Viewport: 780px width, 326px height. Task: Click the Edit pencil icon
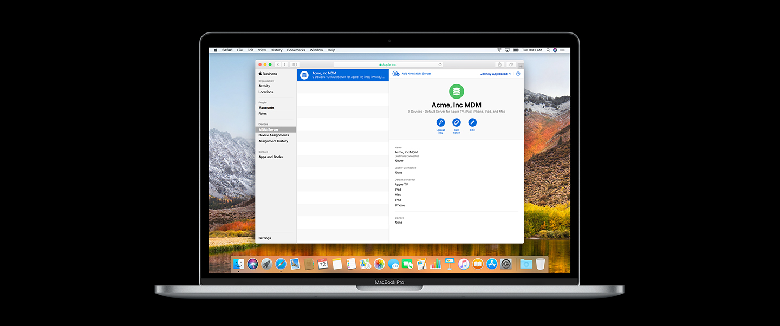click(472, 123)
